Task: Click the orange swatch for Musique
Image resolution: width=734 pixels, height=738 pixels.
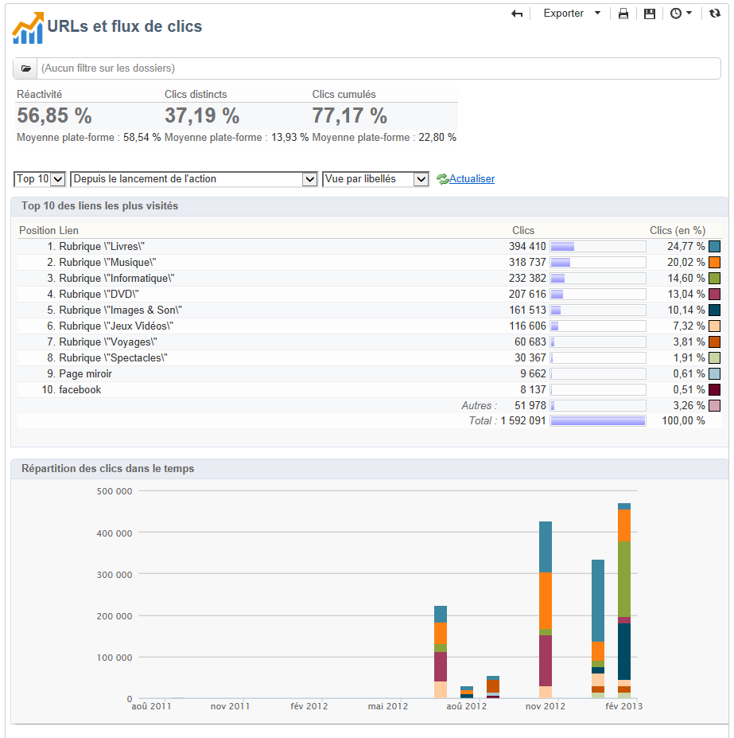Action: click(x=714, y=262)
